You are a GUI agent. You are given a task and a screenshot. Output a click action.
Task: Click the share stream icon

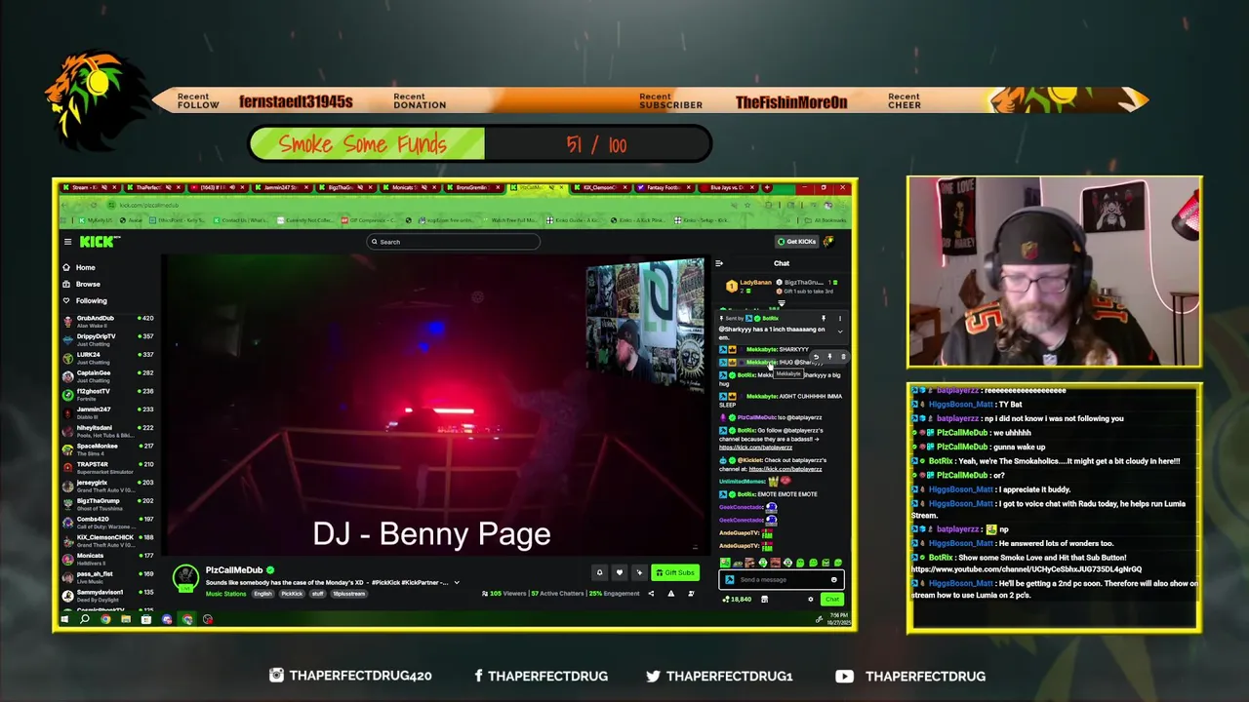pyautogui.click(x=652, y=593)
